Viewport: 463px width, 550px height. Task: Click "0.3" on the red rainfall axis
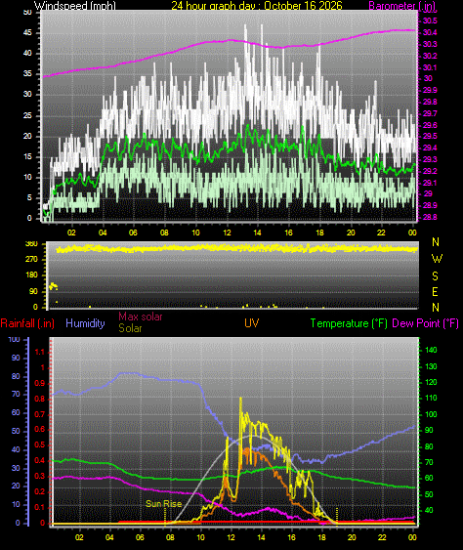[40, 477]
